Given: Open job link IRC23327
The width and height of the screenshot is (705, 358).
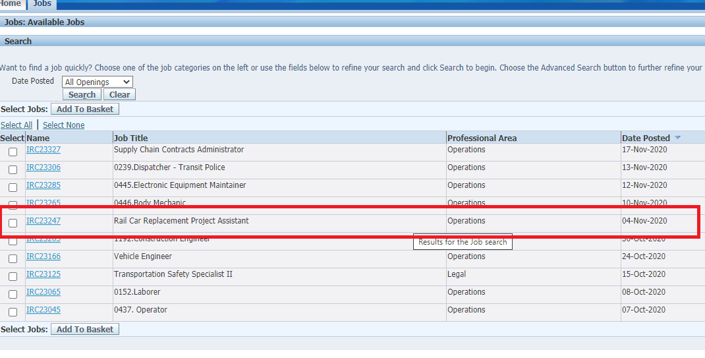Looking at the screenshot, I should pos(43,149).
